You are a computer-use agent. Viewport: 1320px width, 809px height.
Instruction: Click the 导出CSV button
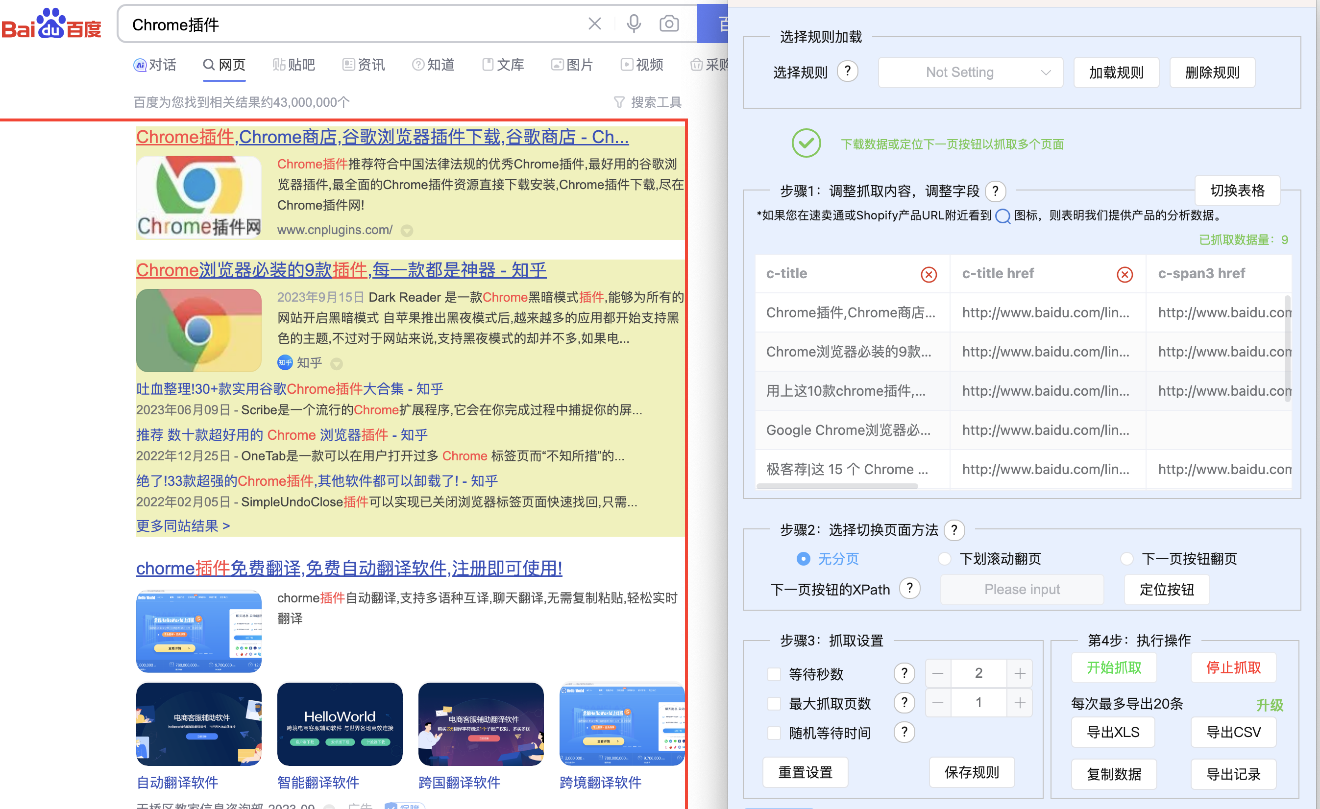point(1233,732)
